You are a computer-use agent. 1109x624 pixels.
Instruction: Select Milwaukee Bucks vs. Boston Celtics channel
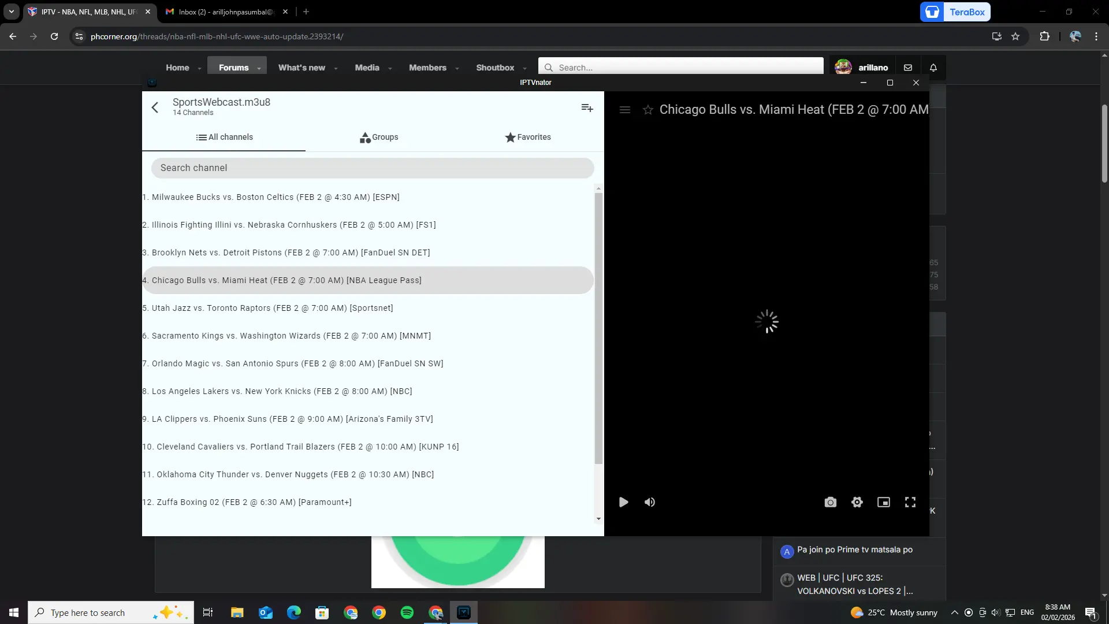pyautogui.click(x=368, y=197)
